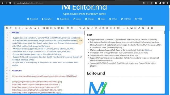Viewport: 170px width, 95px height.
Task: Click 'Feat' heading in preview pane
Action: point(90,35)
